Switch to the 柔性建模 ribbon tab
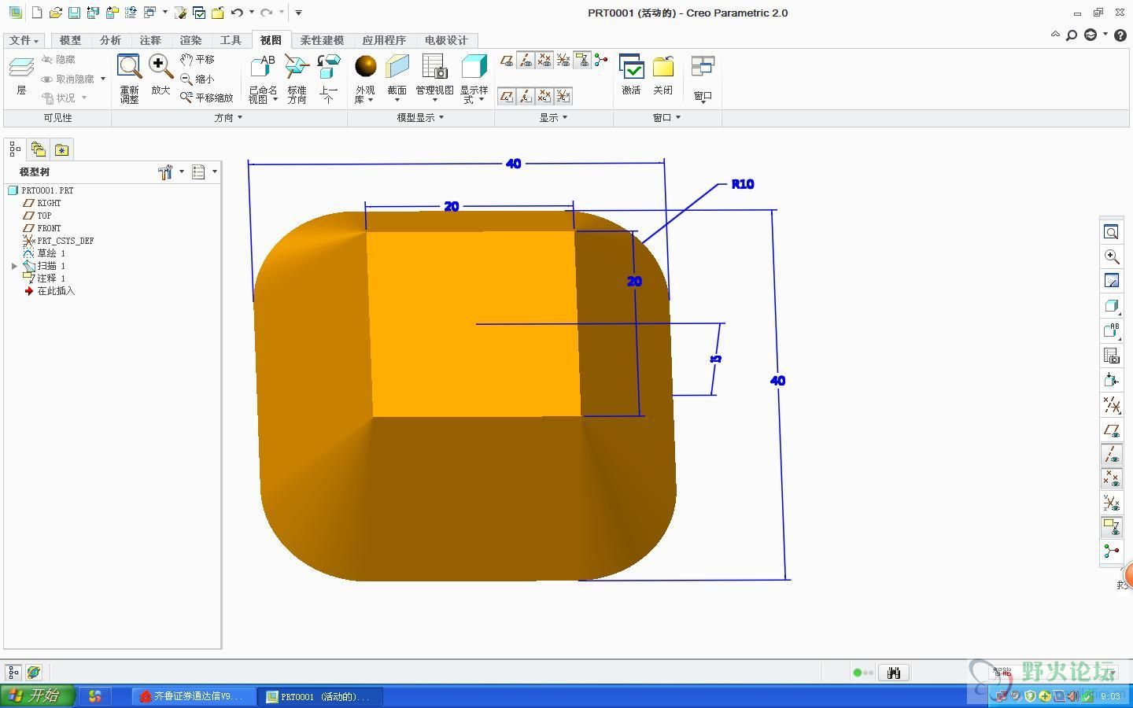Screen dimensions: 1133x708 [322, 40]
